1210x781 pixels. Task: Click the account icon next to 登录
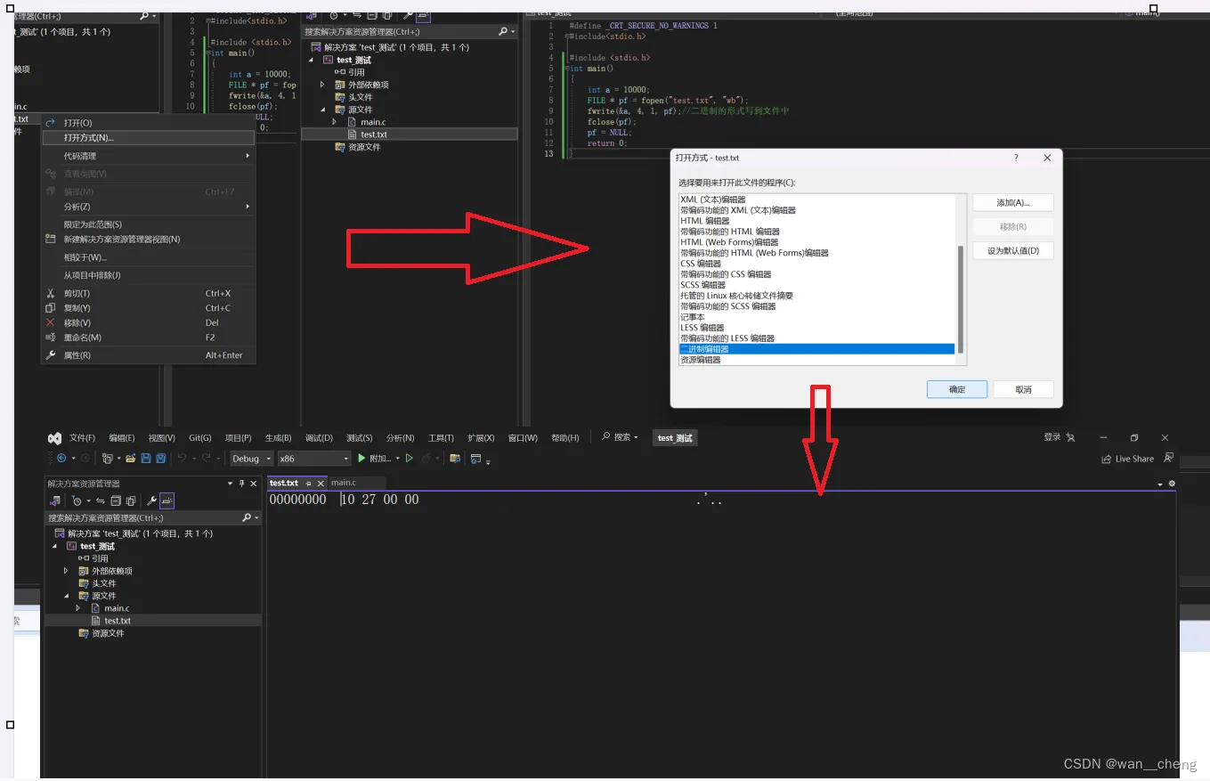click(1070, 437)
